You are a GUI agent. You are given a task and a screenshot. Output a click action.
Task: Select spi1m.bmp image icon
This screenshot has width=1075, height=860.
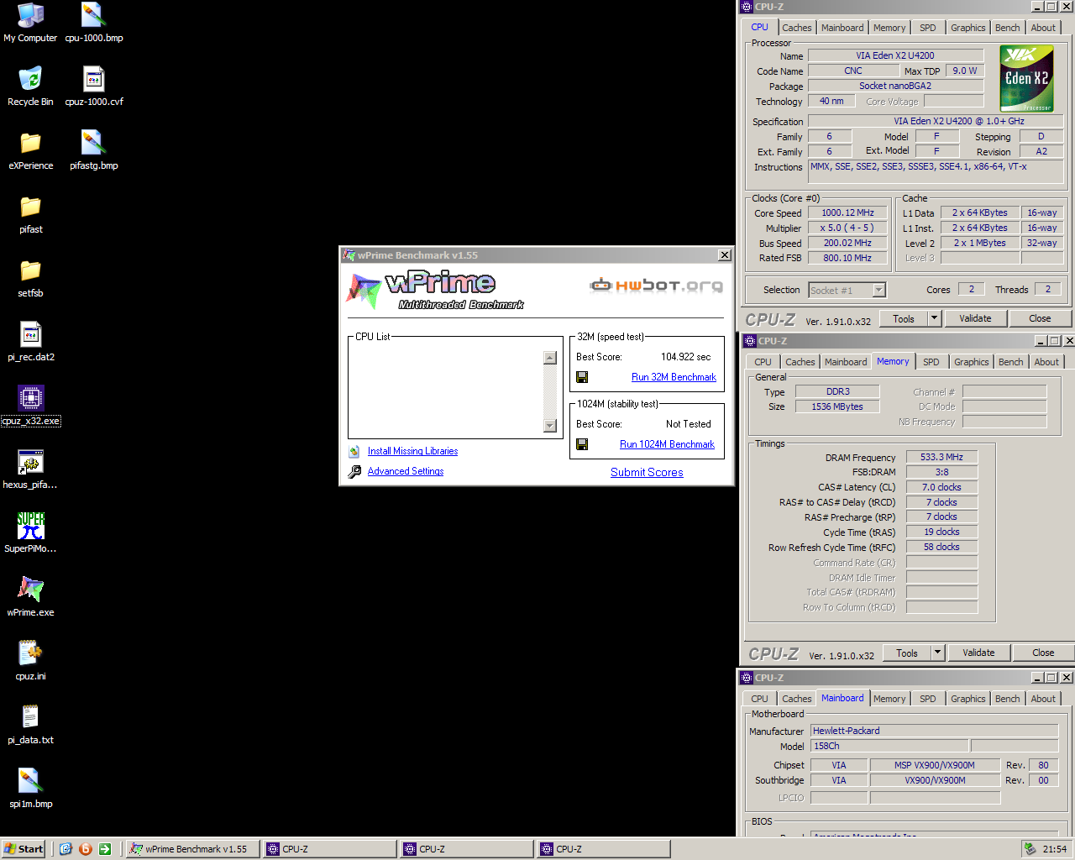pos(30,789)
